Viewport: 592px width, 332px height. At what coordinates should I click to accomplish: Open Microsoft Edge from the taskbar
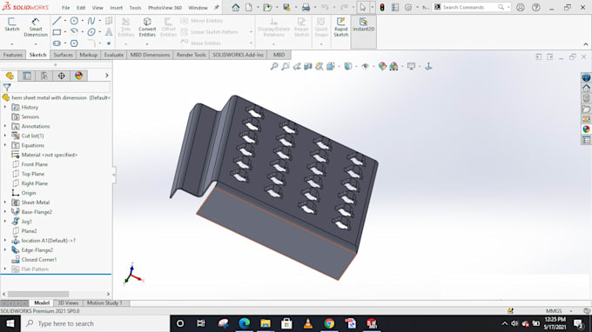pos(245,323)
